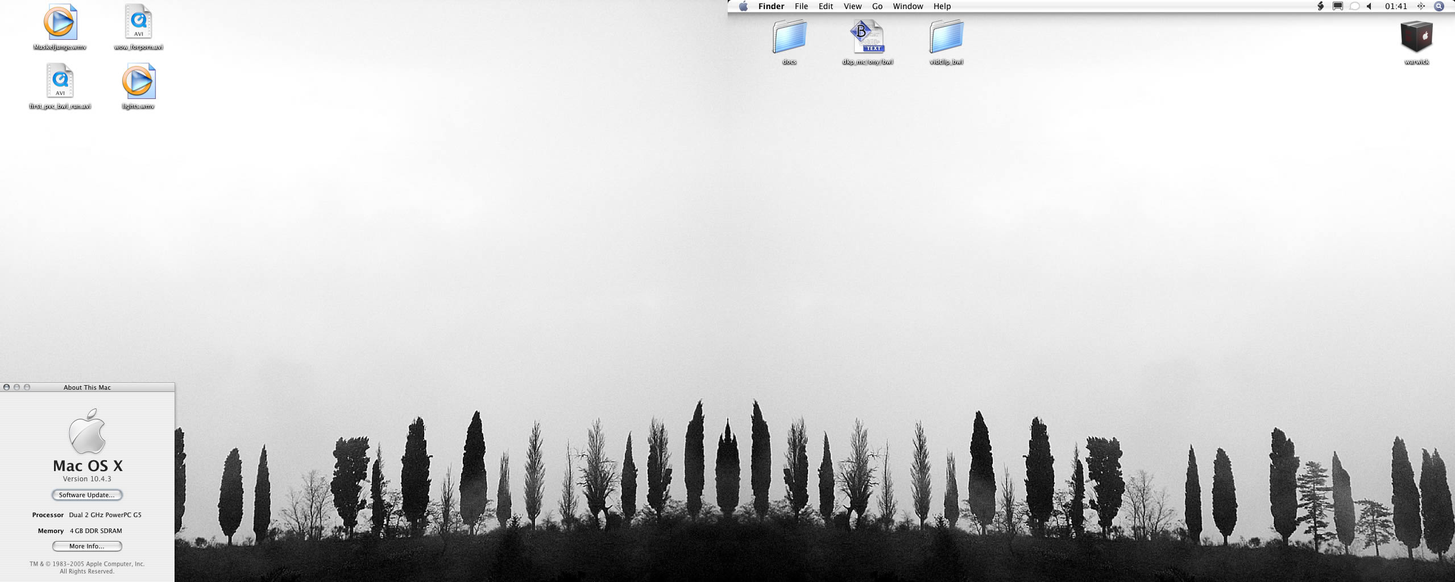This screenshot has height=582, width=1455.
Task: Expand the Finder application menu
Action: coord(771,6)
